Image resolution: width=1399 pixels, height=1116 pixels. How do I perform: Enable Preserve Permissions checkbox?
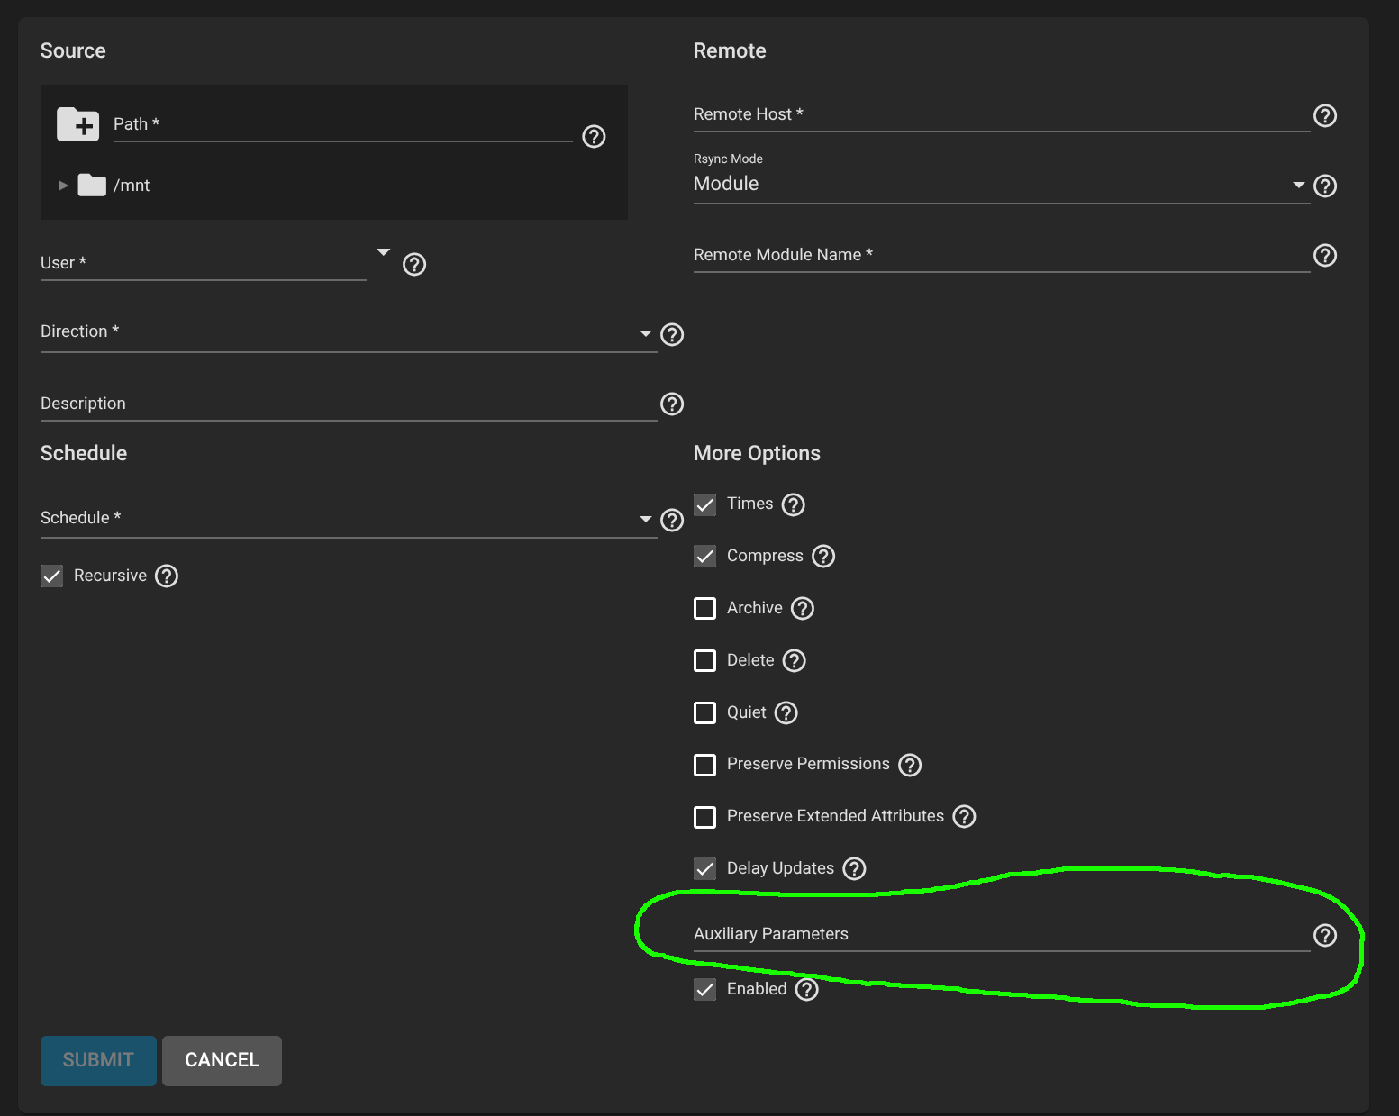pyautogui.click(x=705, y=765)
